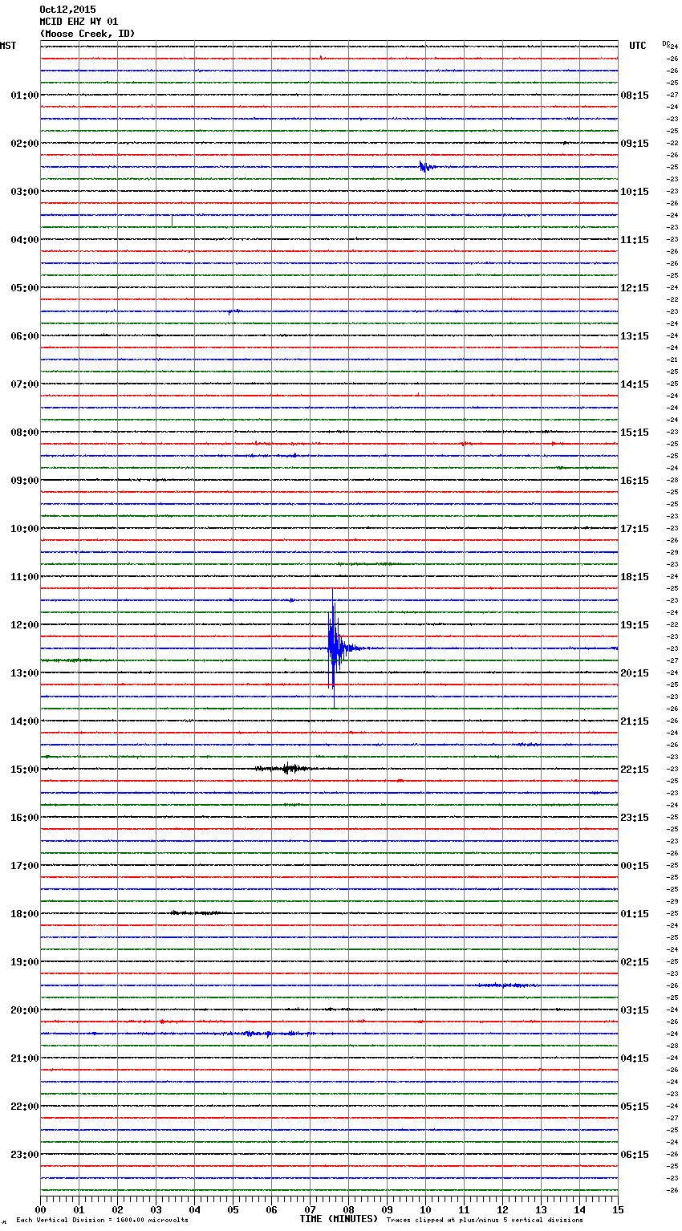Click minute-axis tick label 13
Image resolution: width=682 pixels, height=1231 pixels.
(542, 1209)
